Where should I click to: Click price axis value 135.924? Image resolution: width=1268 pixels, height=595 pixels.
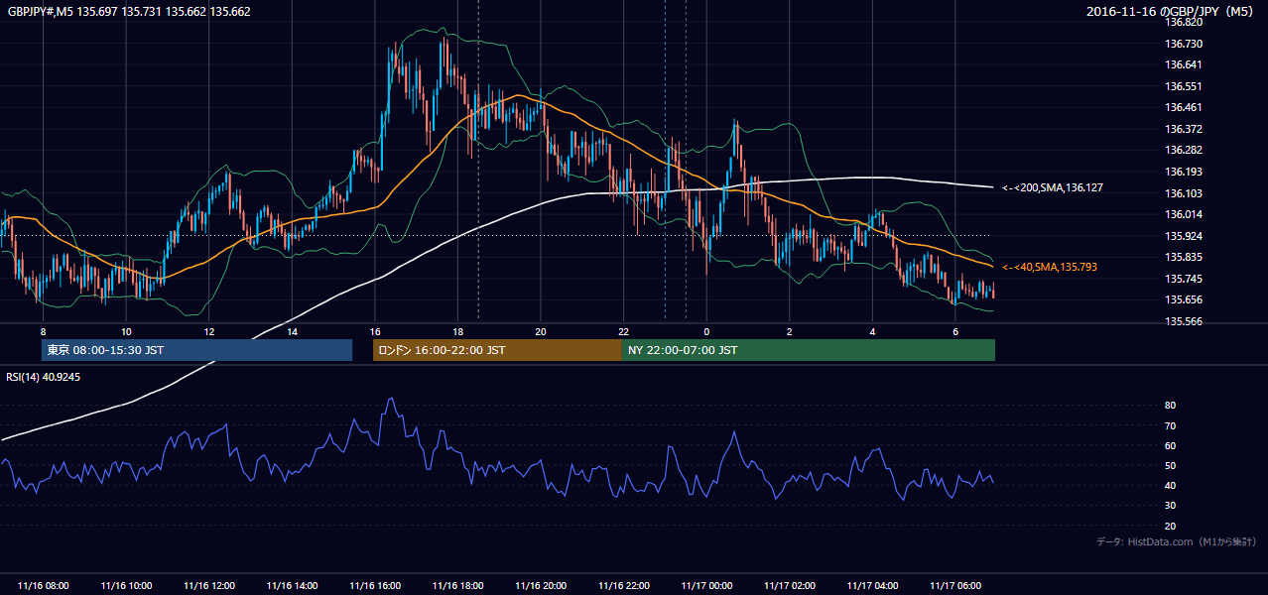coord(1185,236)
